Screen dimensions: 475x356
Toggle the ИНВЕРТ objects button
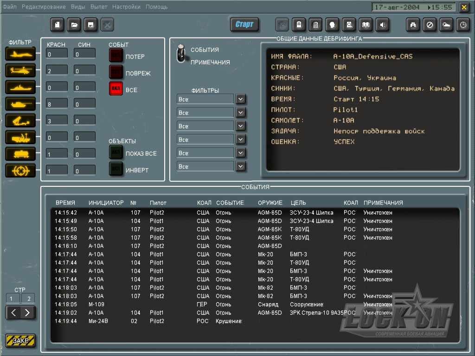point(116,169)
